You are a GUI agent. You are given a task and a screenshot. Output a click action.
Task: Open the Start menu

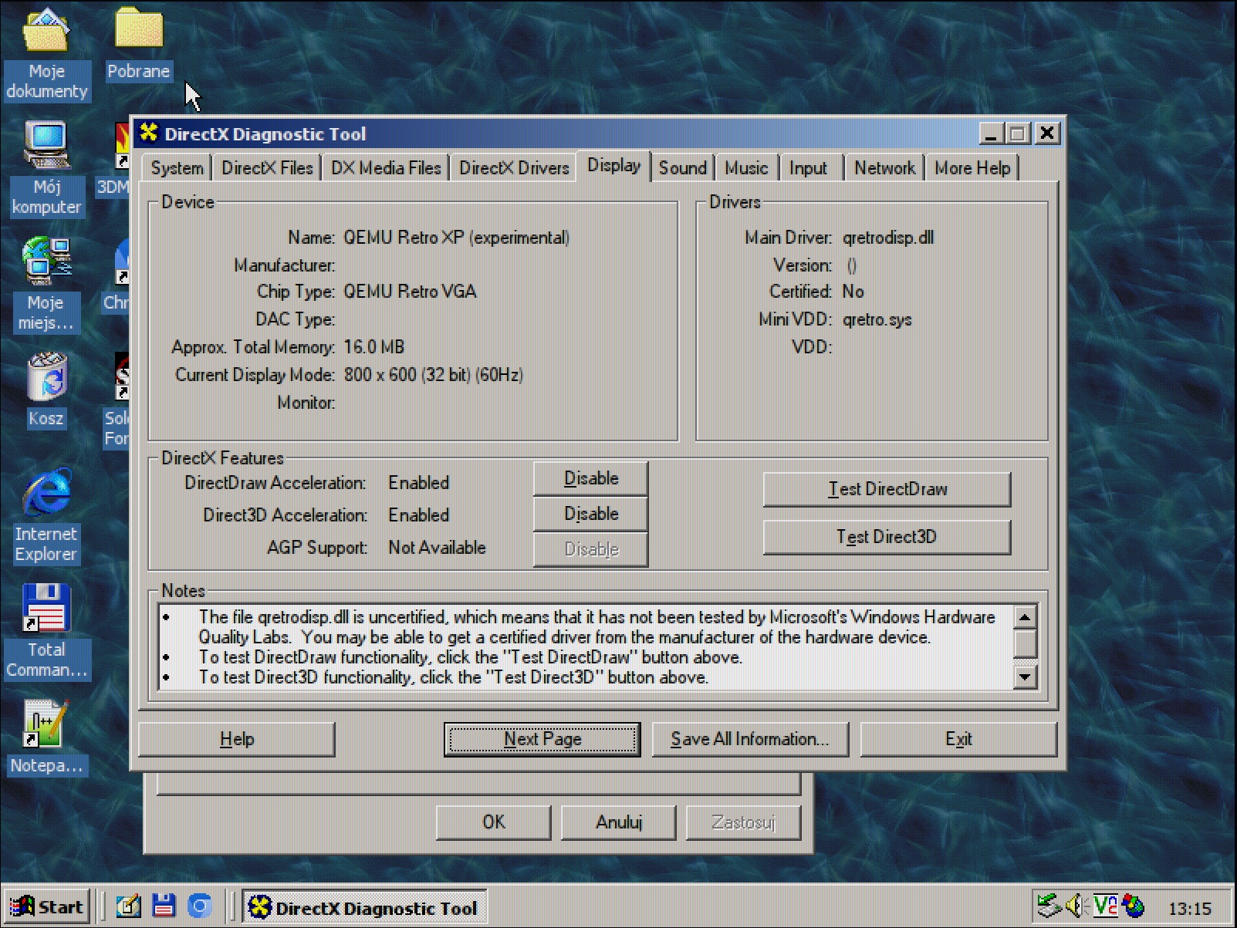[48, 907]
